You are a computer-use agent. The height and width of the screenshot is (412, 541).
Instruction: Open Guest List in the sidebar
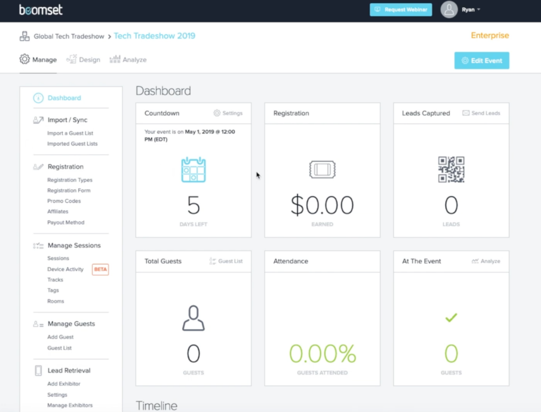click(x=59, y=348)
